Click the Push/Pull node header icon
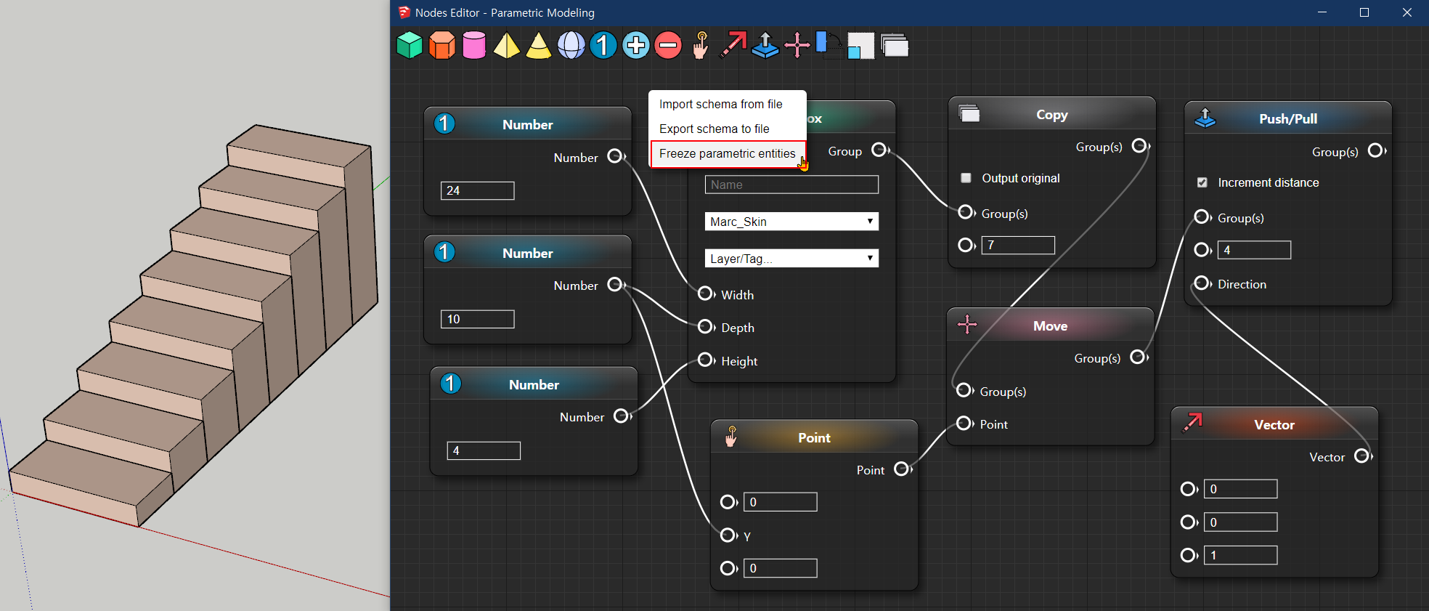Screen dimensions: 1429x611 1205,117
